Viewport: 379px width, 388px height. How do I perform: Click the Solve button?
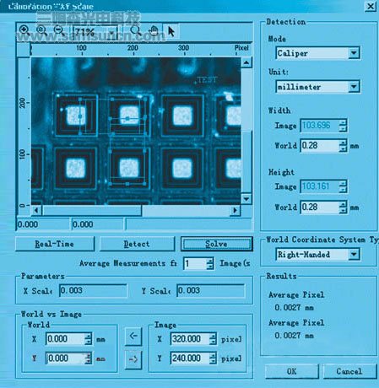coord(216,244)
